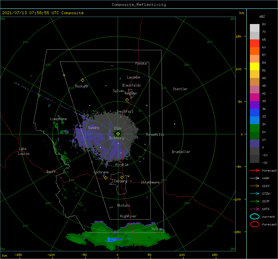
Task: Click the Vulcan town label
Action: coord(157,229)
